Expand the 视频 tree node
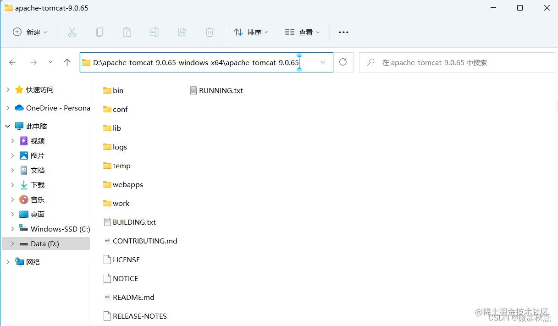Viewport: 558px width, 326px height. [x=13, y=141]
